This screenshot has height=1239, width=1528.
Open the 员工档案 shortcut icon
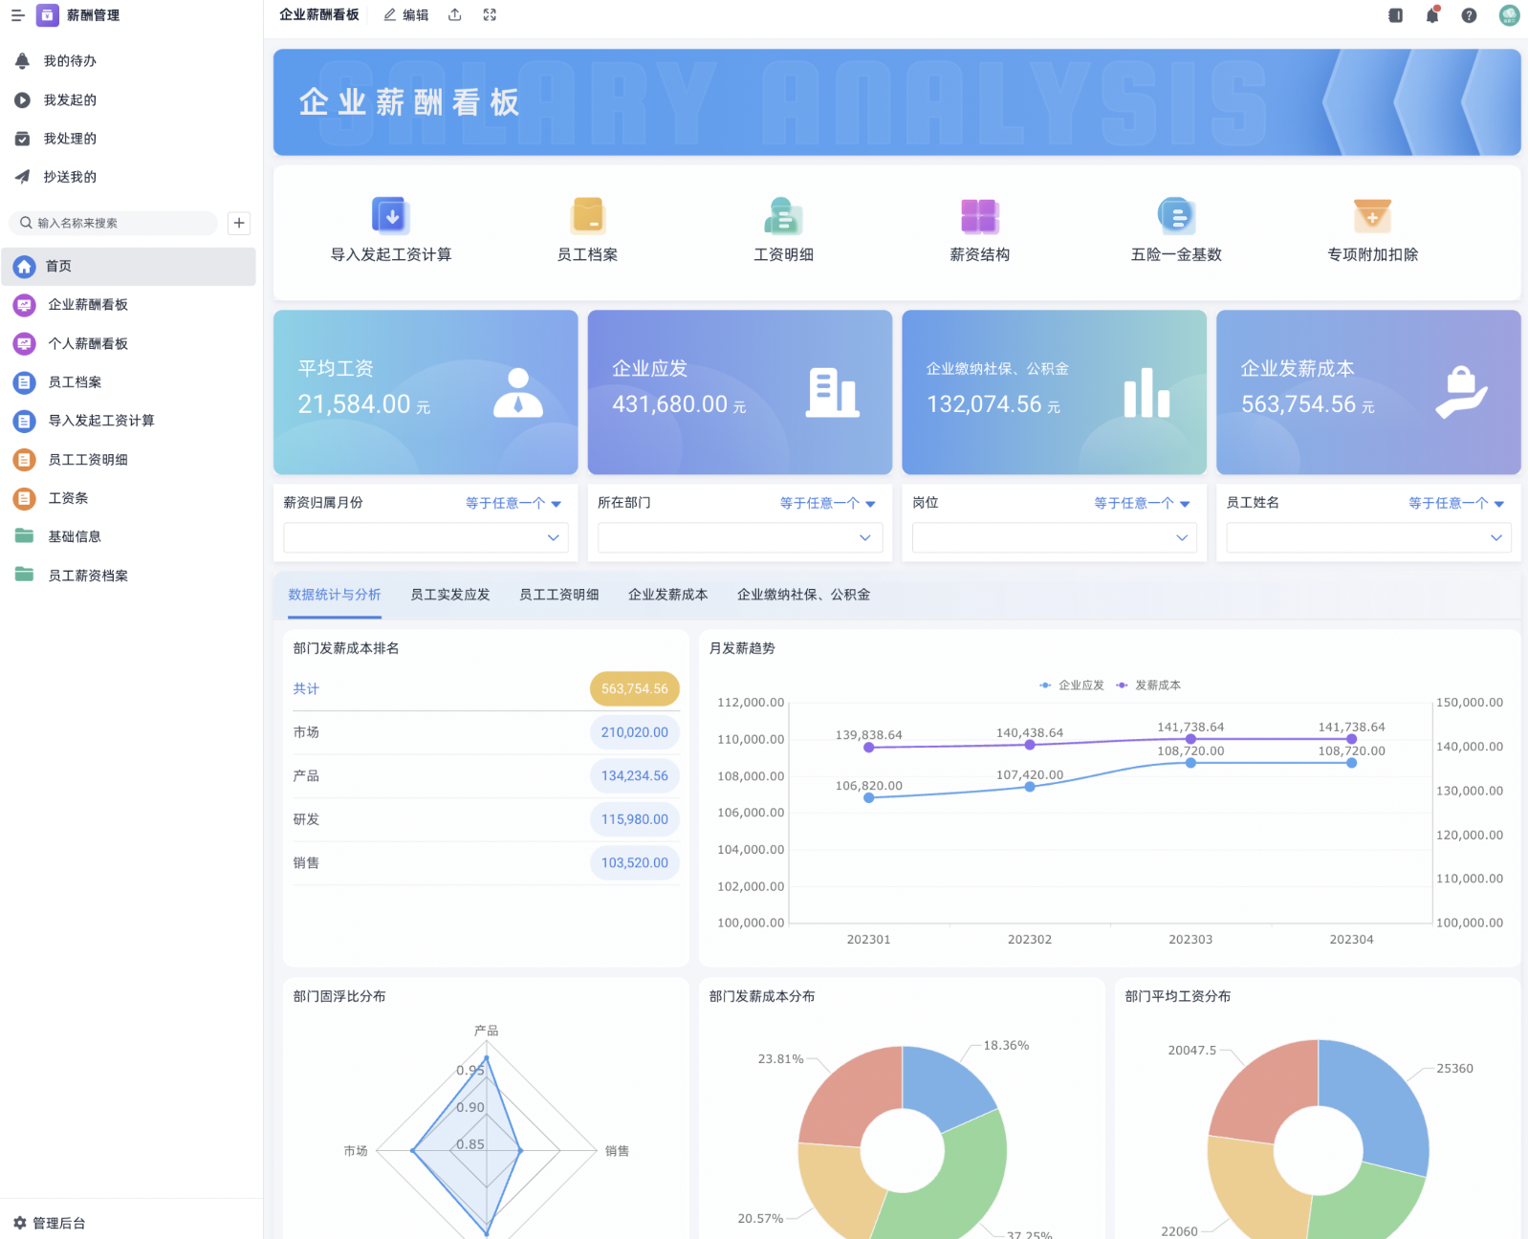pos(587,216)
